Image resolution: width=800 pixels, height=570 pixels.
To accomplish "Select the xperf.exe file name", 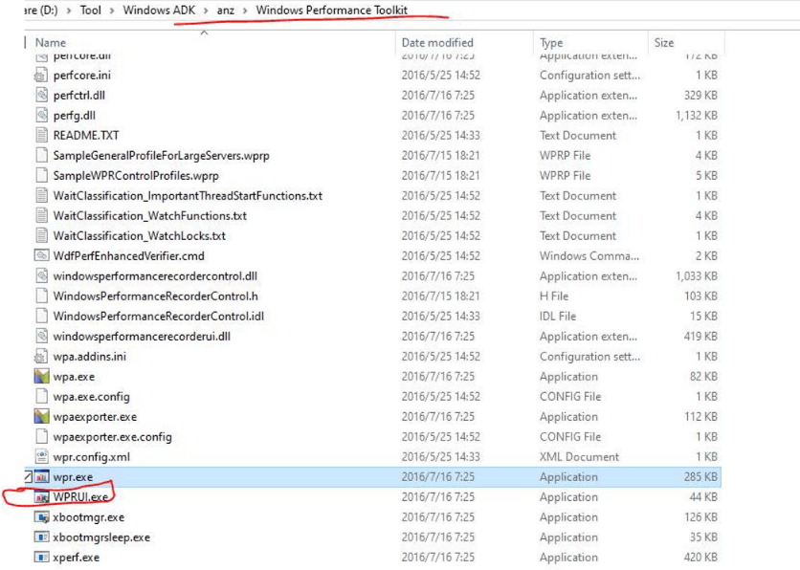I will [x=77, y=558].
